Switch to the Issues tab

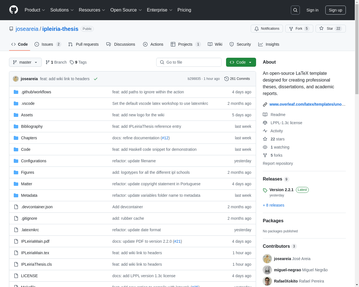pyautogui.click(x=48, y=44)
